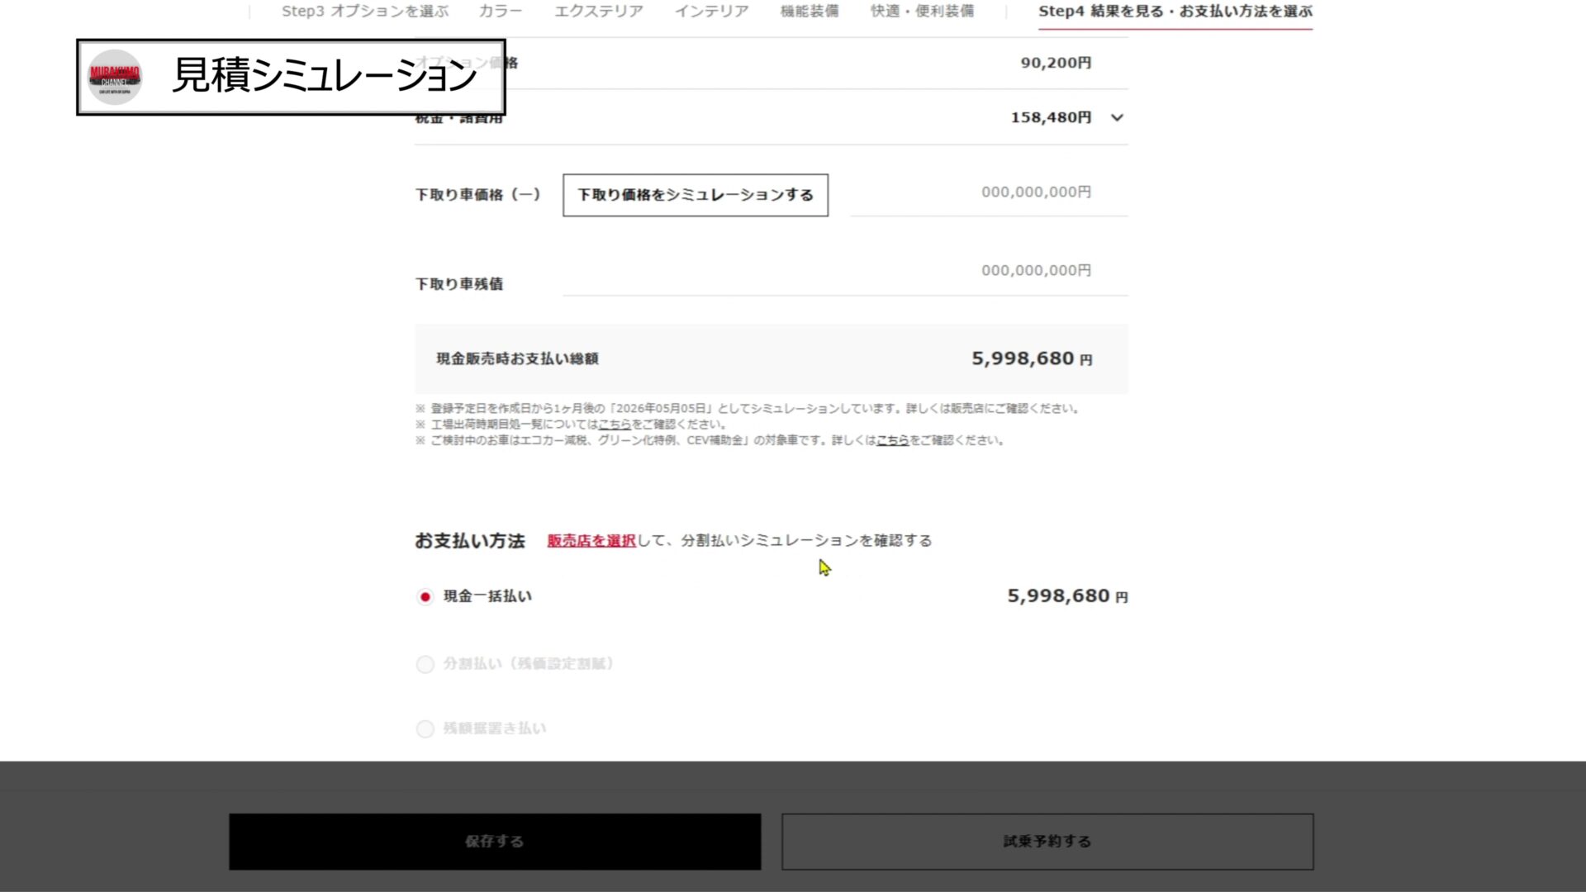Select 分割払い(残価設定割賦) radio option

425,664
